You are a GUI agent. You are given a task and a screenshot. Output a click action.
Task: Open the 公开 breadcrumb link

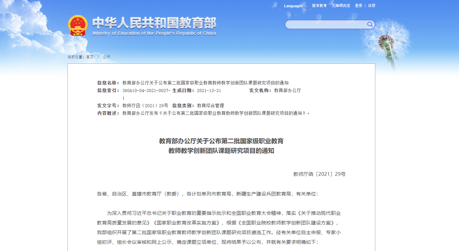pos(106,57)
